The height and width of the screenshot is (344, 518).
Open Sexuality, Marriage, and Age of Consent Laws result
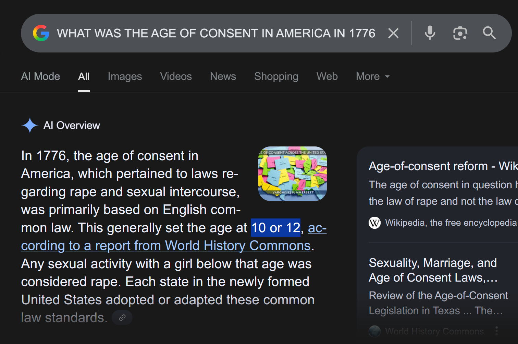(433, 270)
